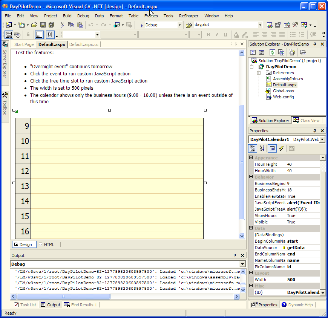Screen dimensions: 328x318
Task: Click the DataSource property value getData
Action: tap(303, 248)
